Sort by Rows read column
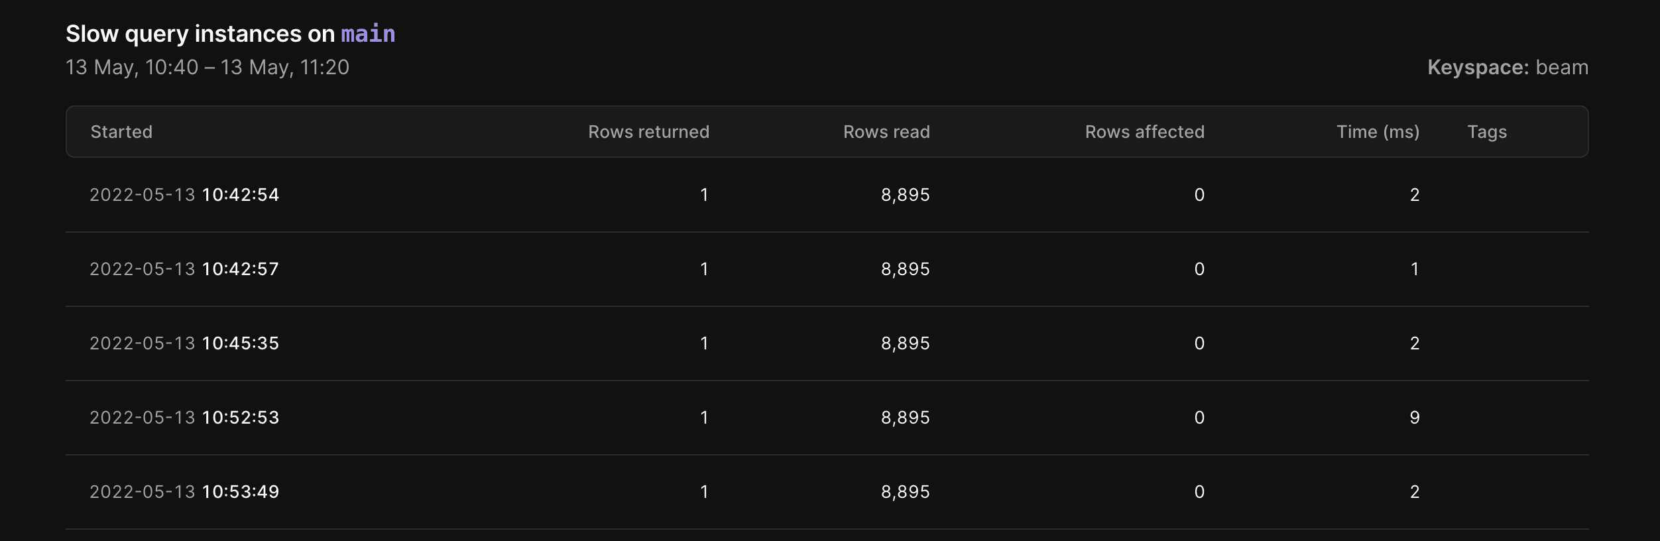Image resolution: width=1660 pixels, height=541 pixels. point(886,132)
